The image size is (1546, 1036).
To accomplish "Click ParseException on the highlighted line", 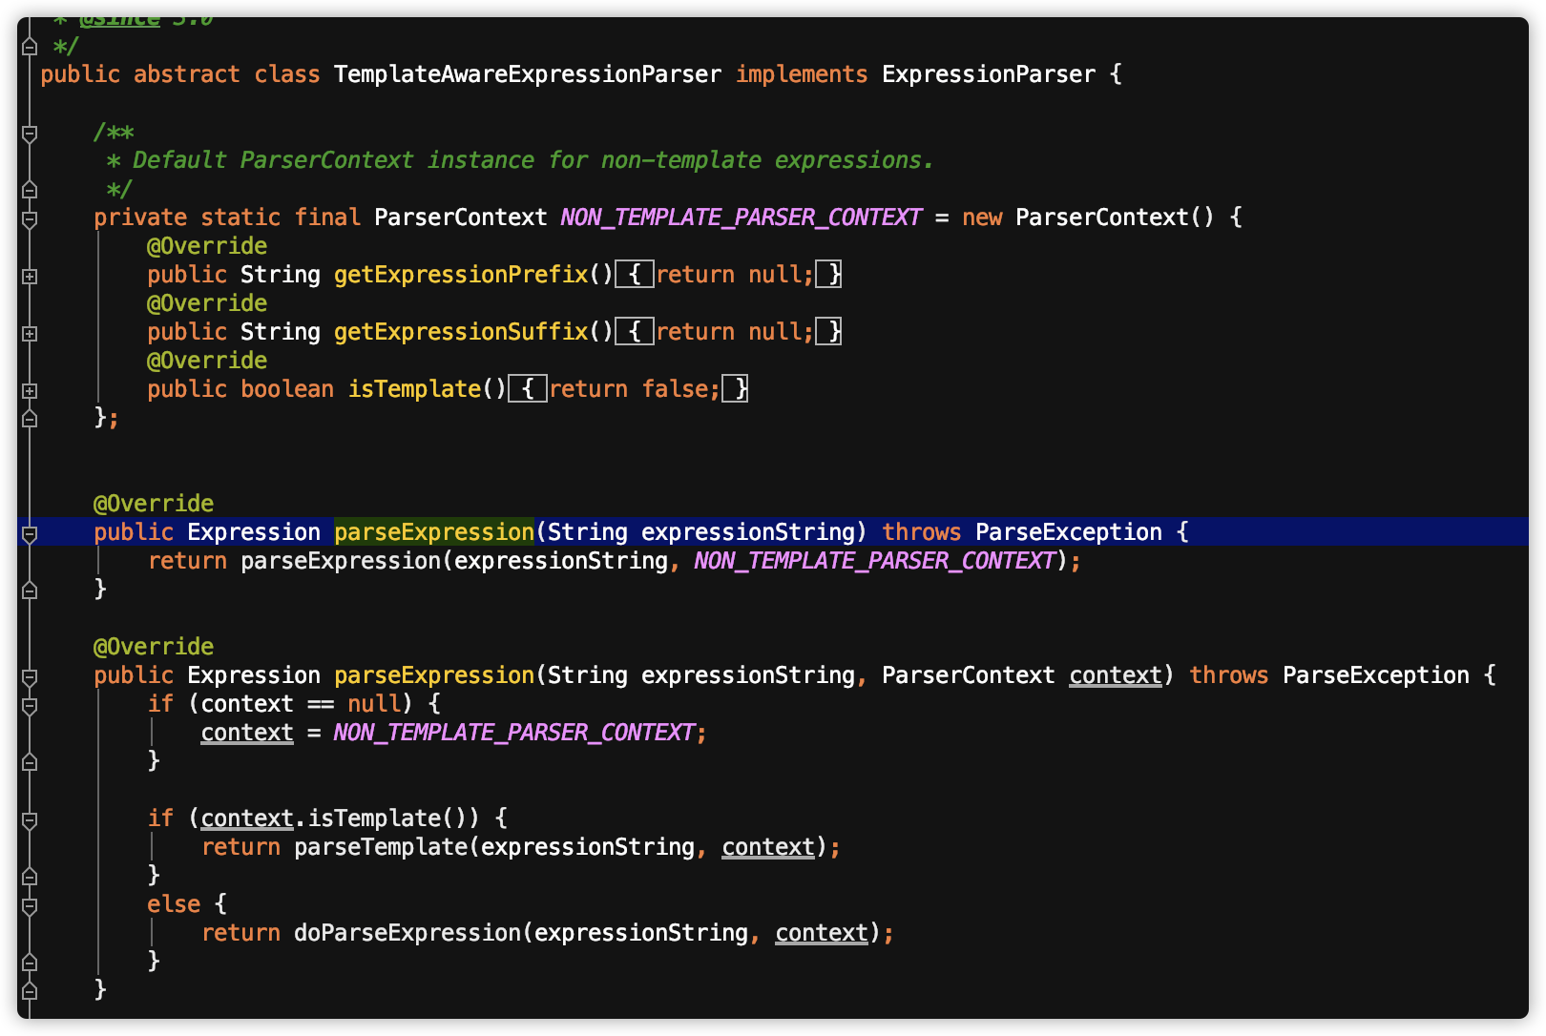I will [1069, 532].
